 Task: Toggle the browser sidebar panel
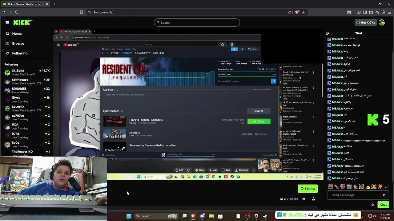[365, 12]
